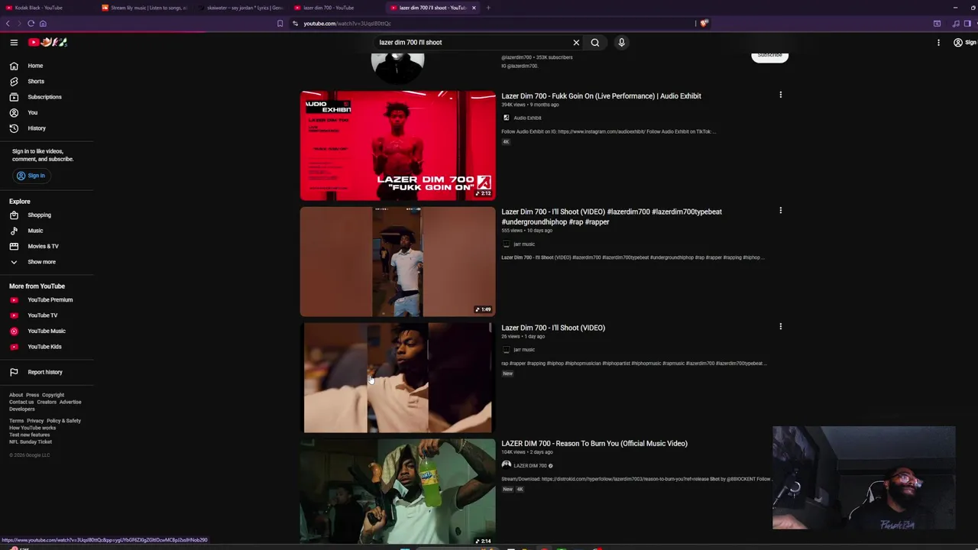This screenshot has width=978, height=550.
Task: Open options menu for hashtag I'll Shoot video
Action: pyautogui.click(x=780, y=211)
